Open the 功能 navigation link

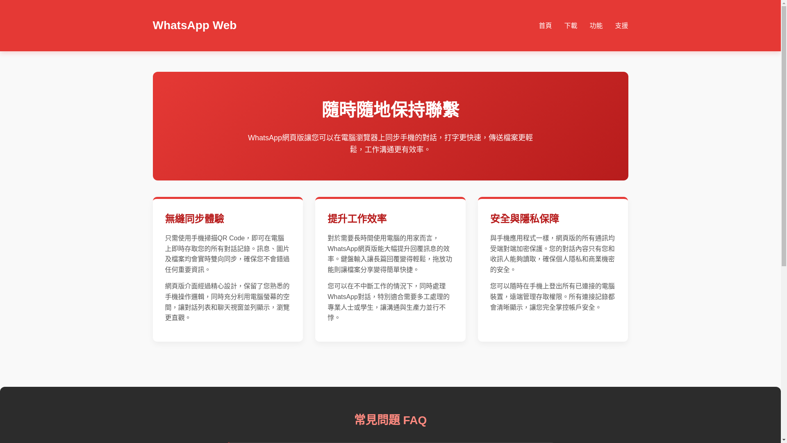pos(596,25)
